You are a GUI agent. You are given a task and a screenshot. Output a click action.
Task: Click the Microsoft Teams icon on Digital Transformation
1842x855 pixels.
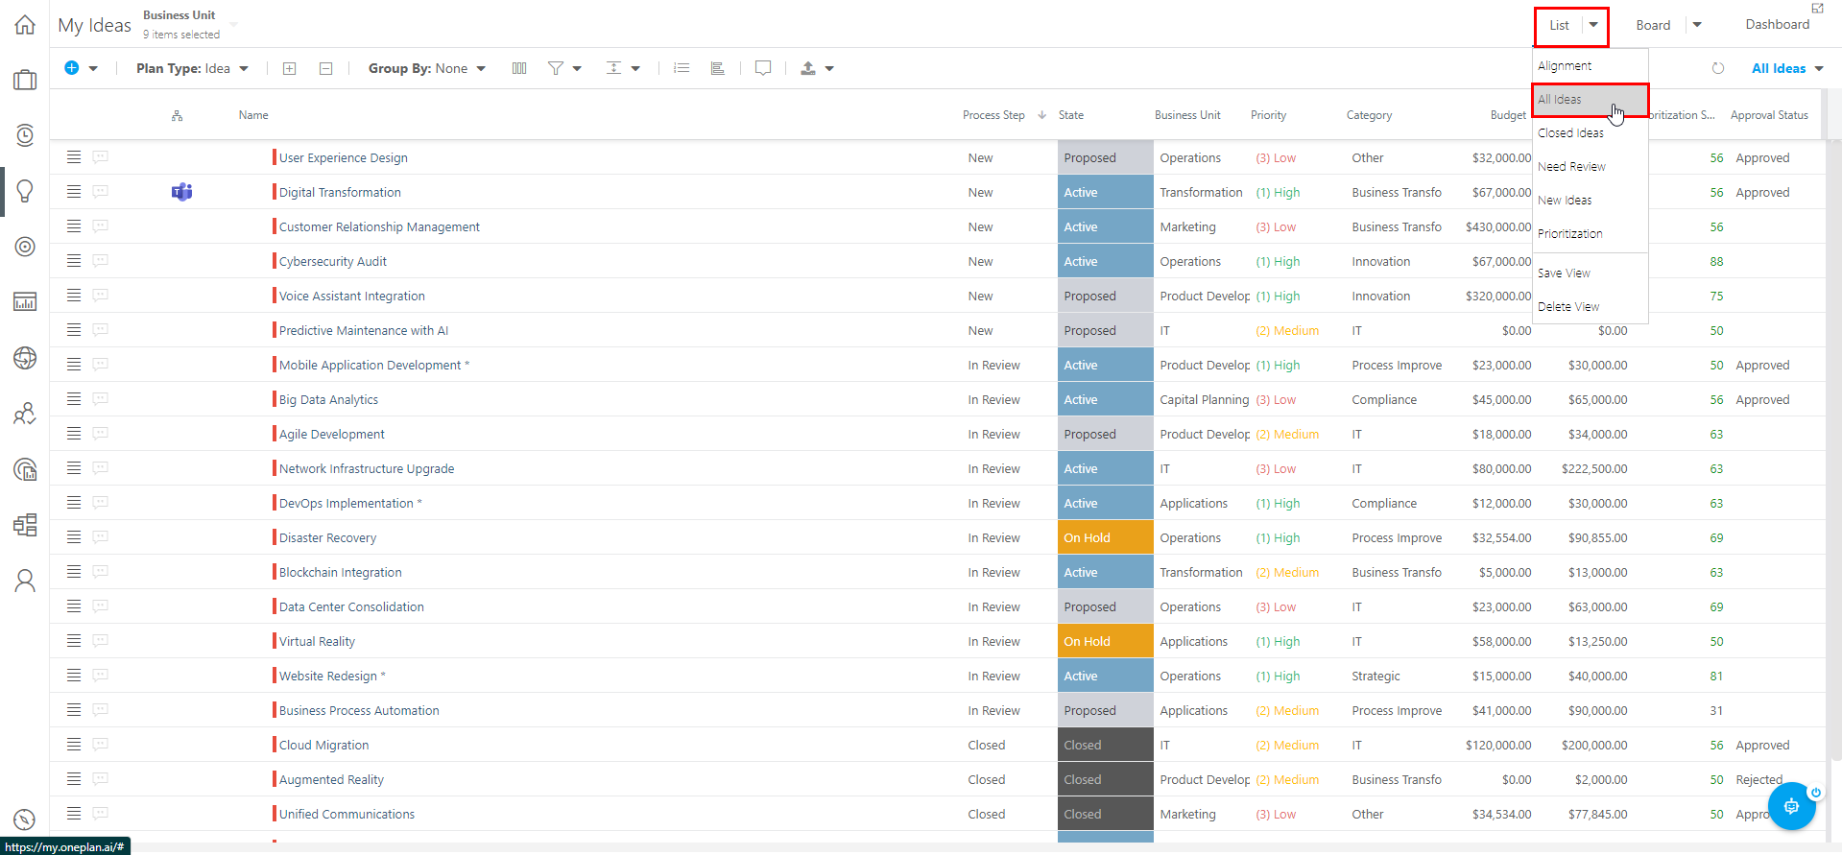(181, 192)
